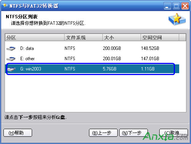
Task: Sort by 空闲空间 column header
Action: point(160,37)
